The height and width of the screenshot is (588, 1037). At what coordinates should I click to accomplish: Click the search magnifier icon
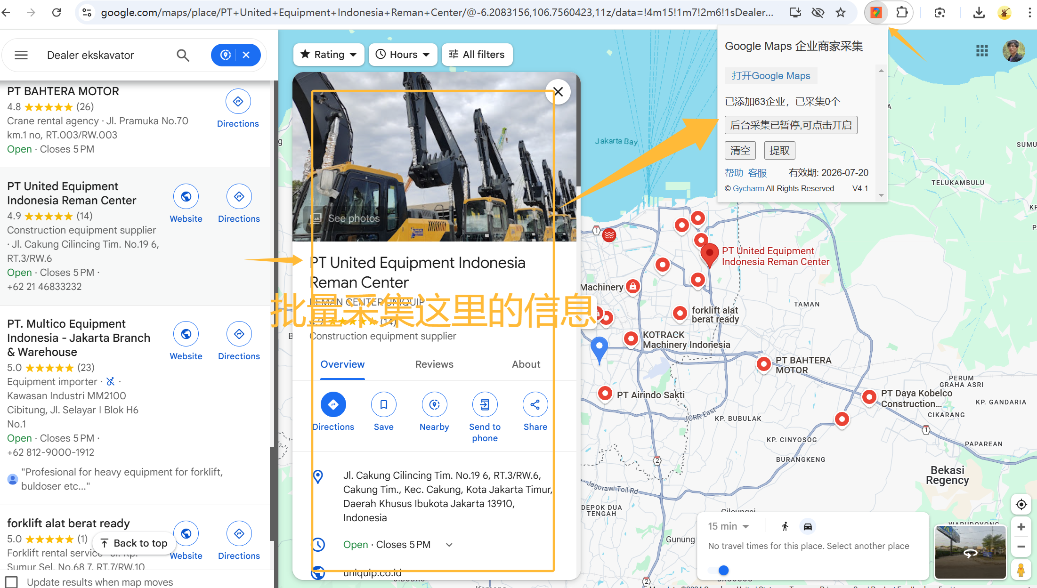point(183,55)
